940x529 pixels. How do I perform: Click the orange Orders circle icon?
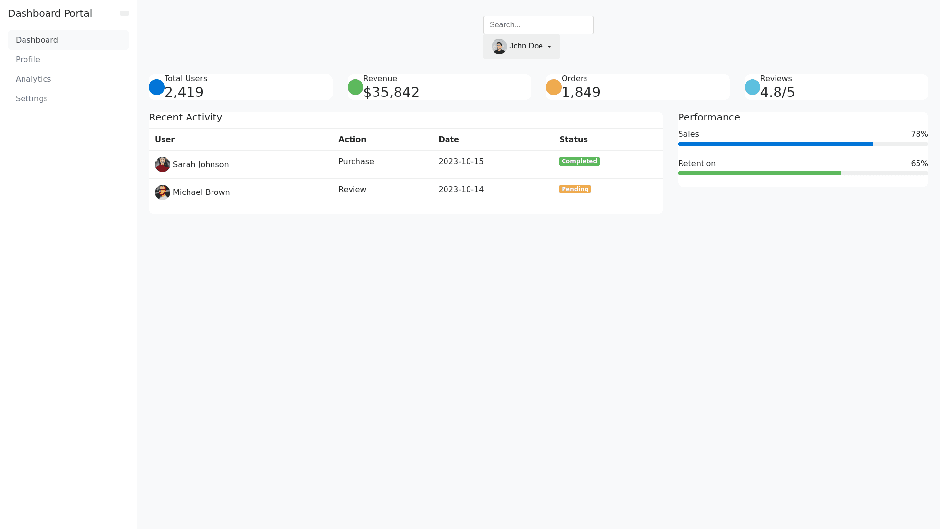pos(554,87)
